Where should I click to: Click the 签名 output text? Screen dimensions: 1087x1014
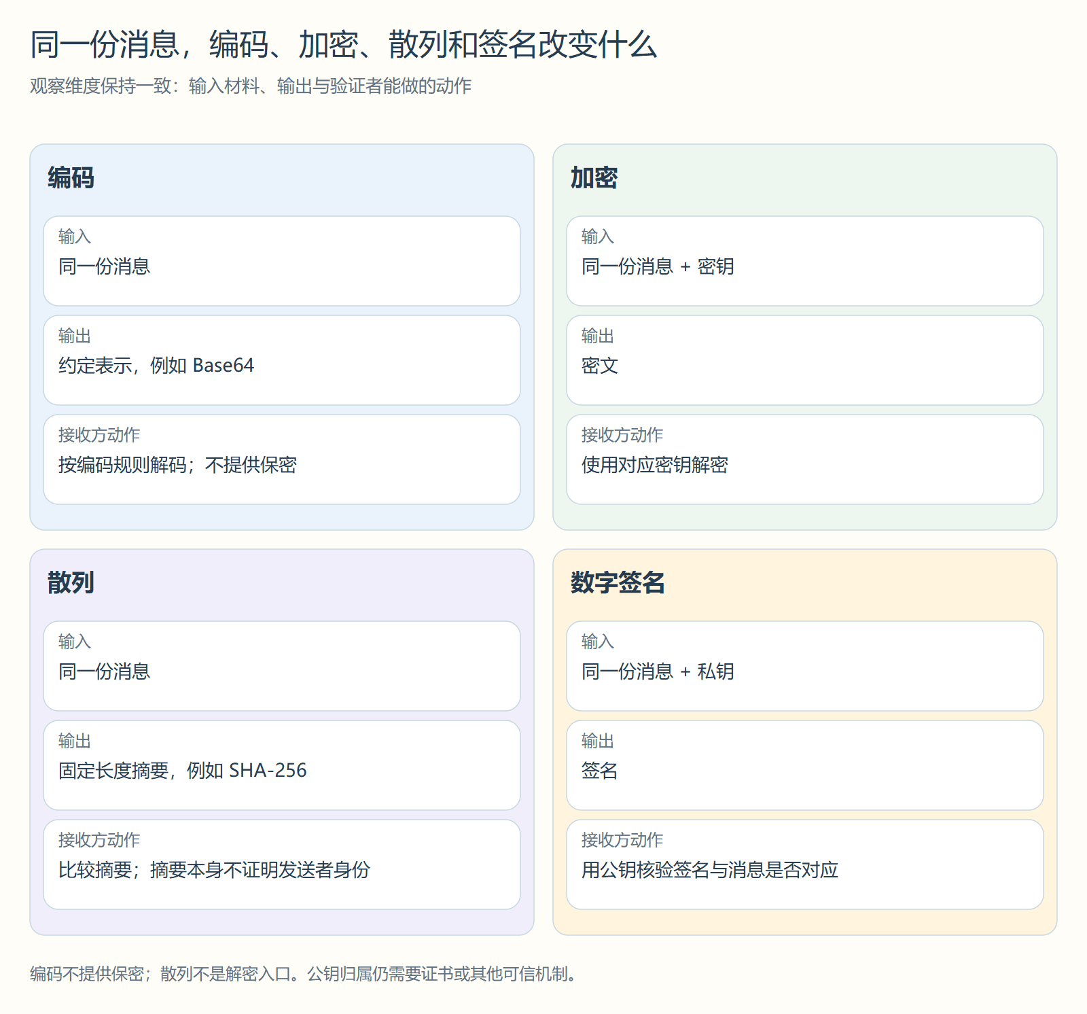click(x=600, y=771)
